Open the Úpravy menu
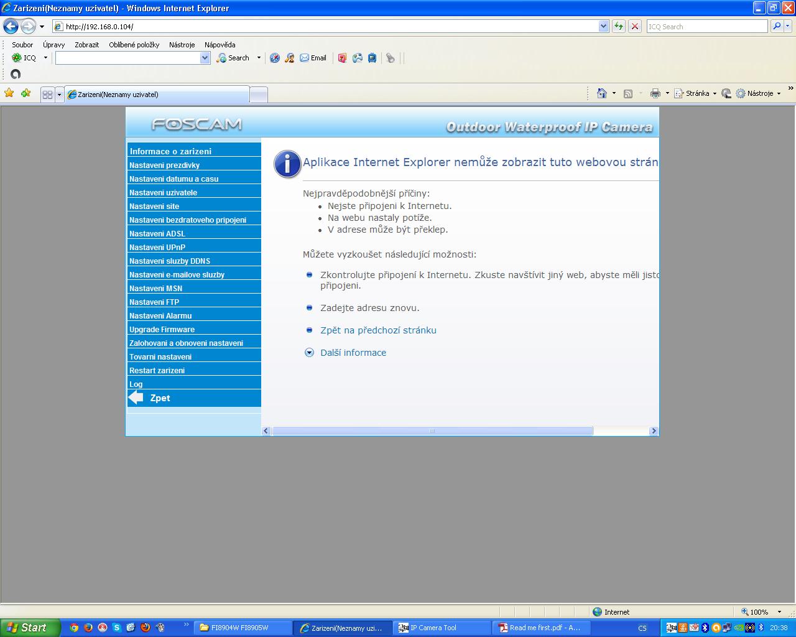The width and height of the screenshot is (796, 637). (53, 45)
